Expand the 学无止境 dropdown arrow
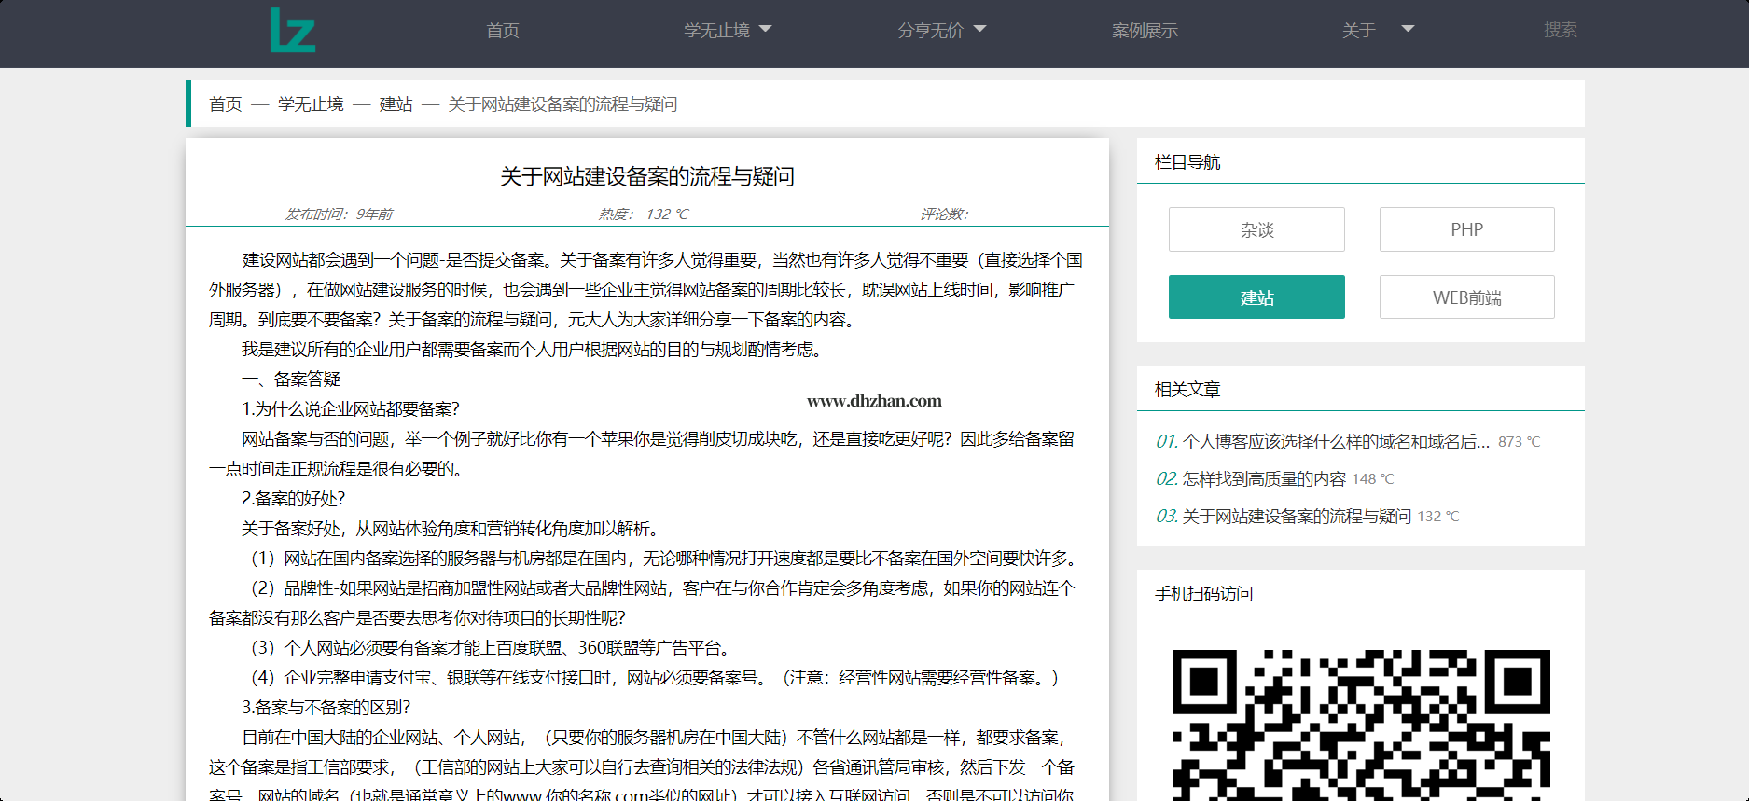This screenshot has width=1749, height=801. (x=766, y=29)
